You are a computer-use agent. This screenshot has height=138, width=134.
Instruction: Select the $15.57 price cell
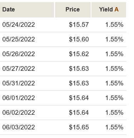[79, 25]
